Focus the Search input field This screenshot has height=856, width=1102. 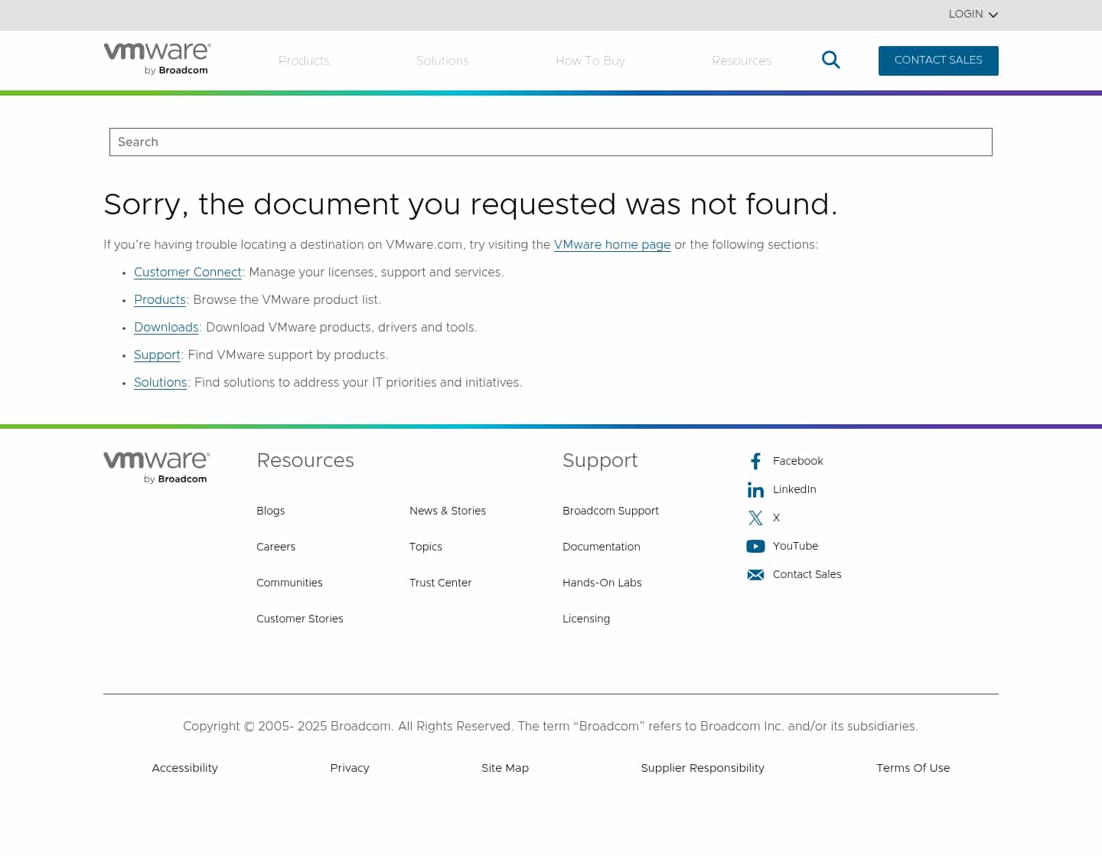(551, 142)
